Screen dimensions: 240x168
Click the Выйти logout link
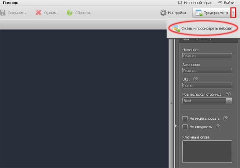pos(227,3)
